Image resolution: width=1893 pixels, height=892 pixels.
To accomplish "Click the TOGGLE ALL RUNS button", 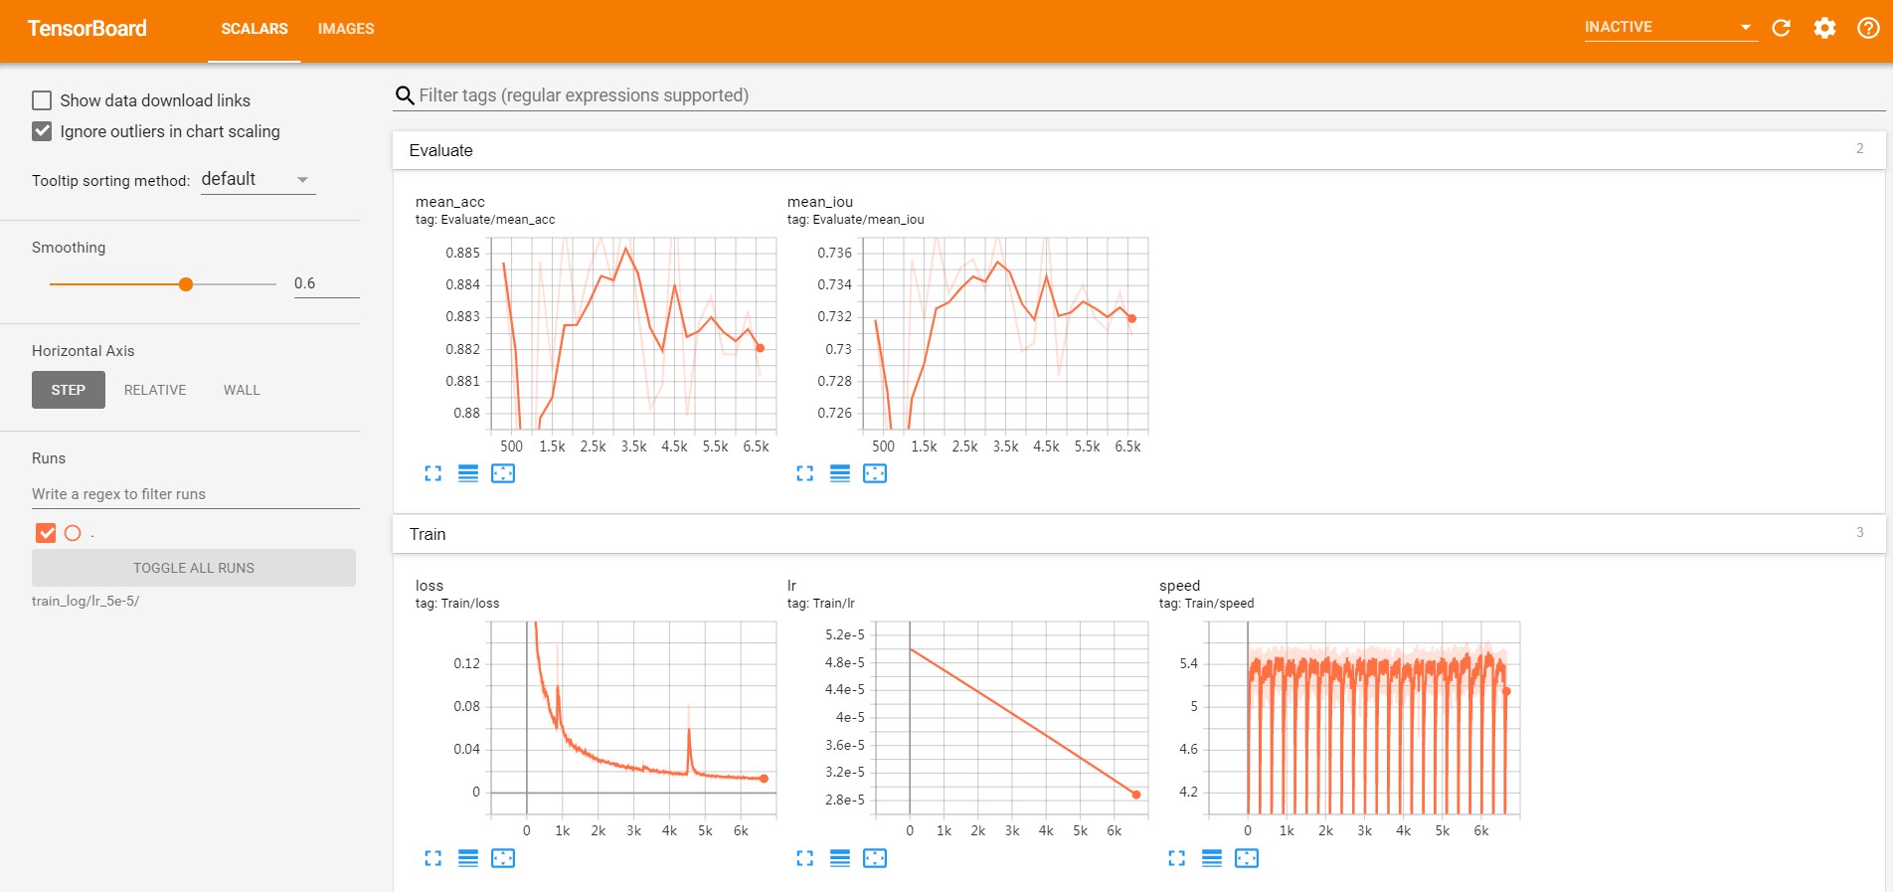I will coord(194,568).
